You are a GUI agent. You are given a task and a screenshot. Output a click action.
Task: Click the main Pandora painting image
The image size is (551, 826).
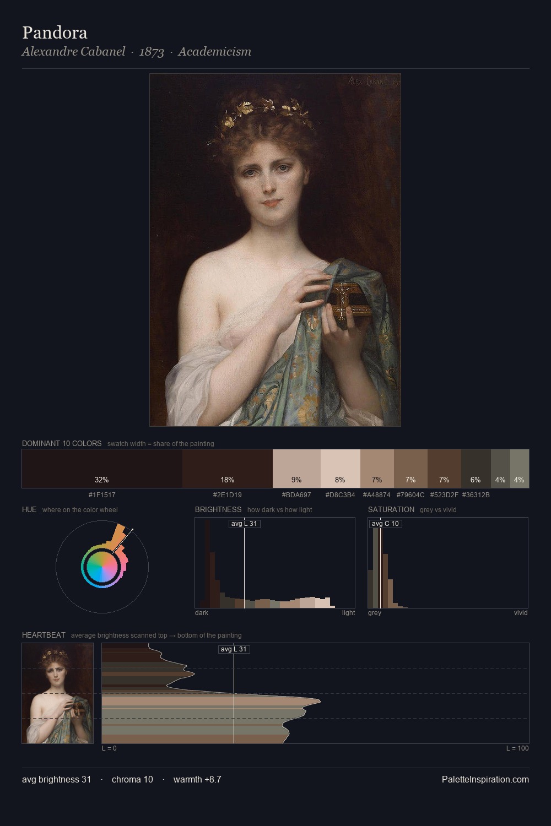point(275,250)
